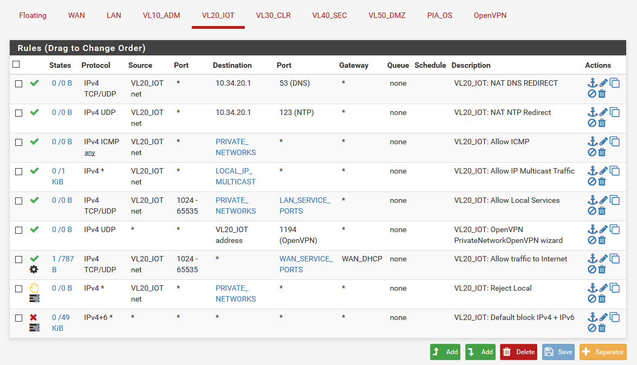
Task: Check the Reject Local rule checkbox
Action: 19,289
